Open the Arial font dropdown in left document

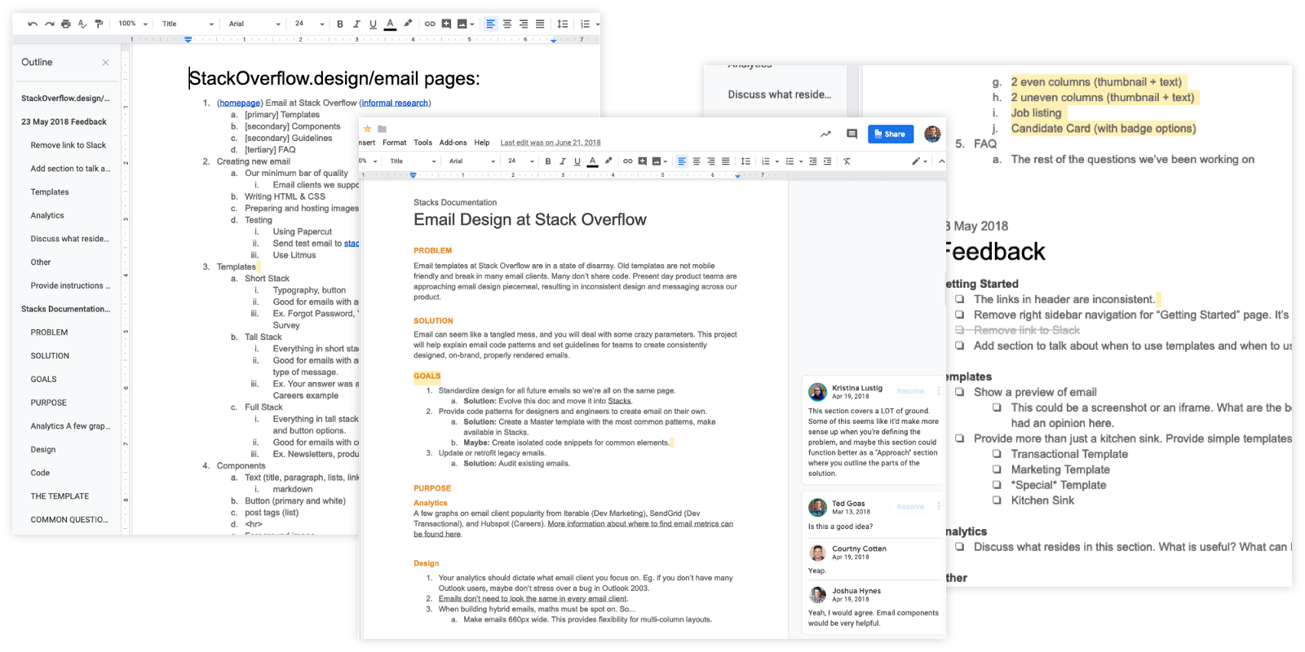coord(254,24)
